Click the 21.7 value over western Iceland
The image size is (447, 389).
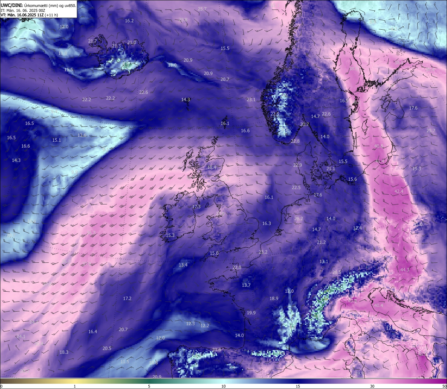point(93,41)
